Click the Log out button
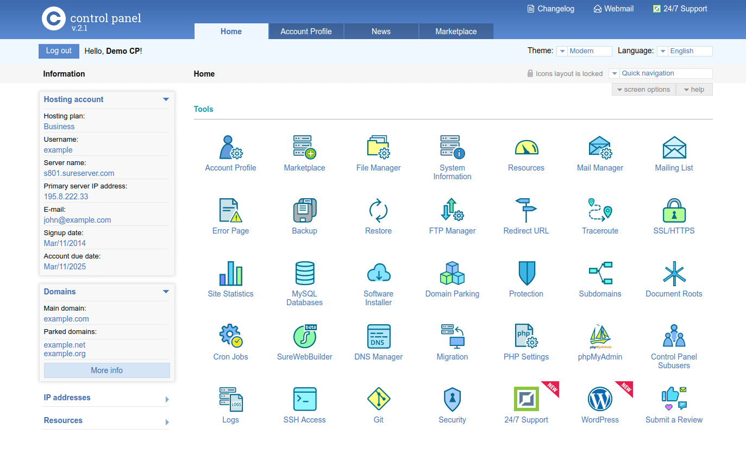The height and width of the screenshot is (460, 746). click(x=59, y=51)
